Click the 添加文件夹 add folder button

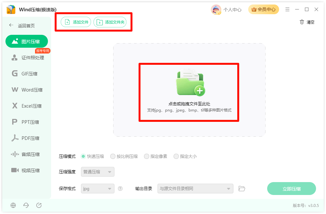point(110,22)
